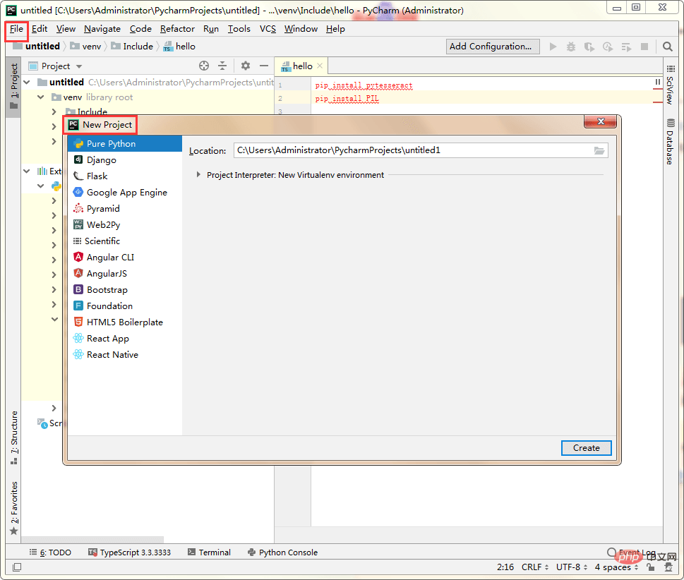684x580 pixels.
Task: Open the File menu
Action: point(16,29)
